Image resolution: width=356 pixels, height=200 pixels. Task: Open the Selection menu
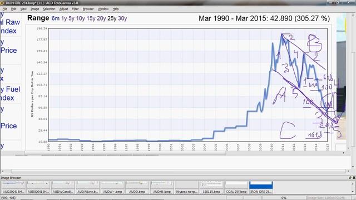point(49,9)
